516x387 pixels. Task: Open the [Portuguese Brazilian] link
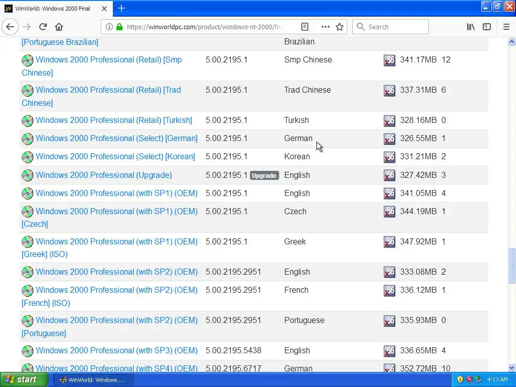pos(60,42)
